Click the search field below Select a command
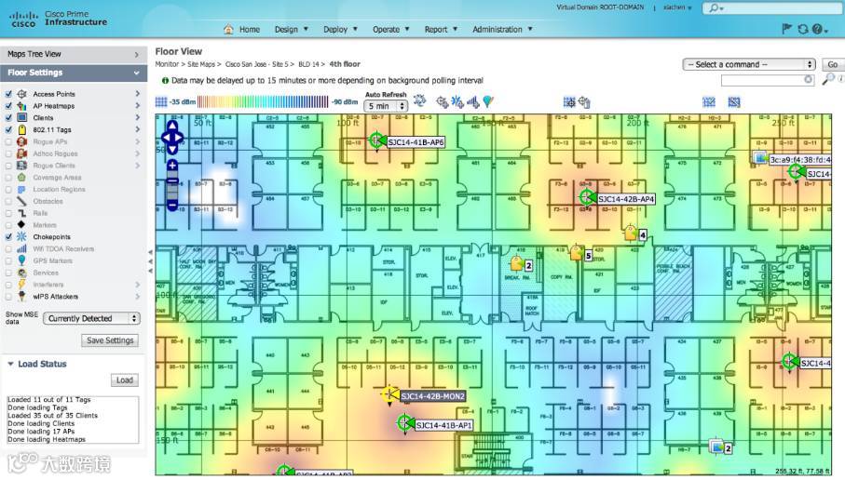The height and width of the screenshot is (480, 845). coord(768,80)
